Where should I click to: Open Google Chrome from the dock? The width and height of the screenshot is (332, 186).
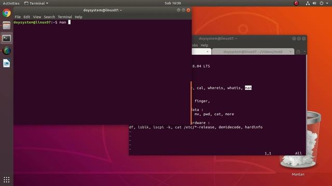click(7, 13)
